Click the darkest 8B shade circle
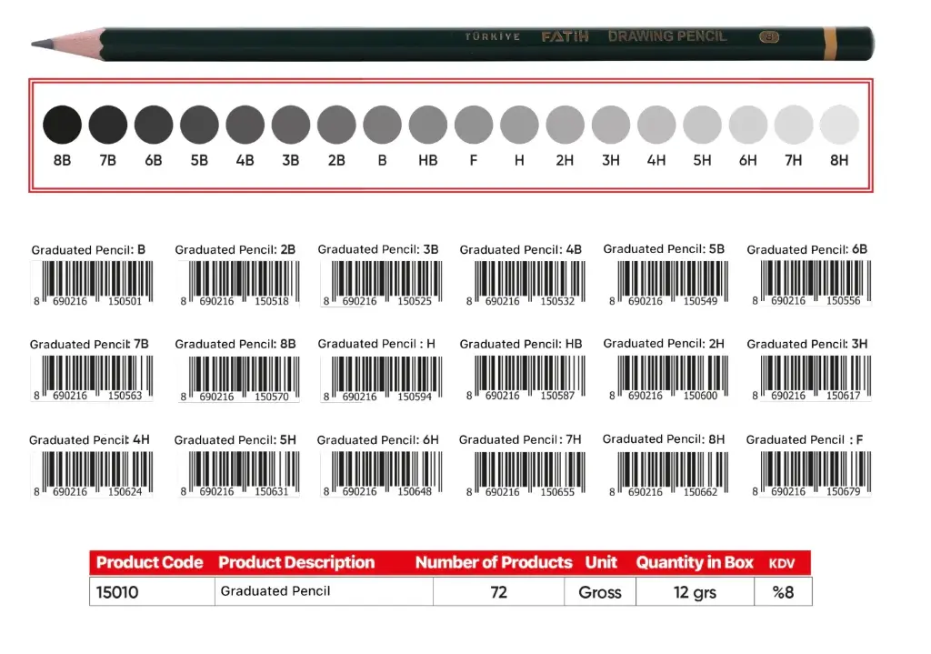The width and height of the screenshot is (931, 654). [63, 124]
